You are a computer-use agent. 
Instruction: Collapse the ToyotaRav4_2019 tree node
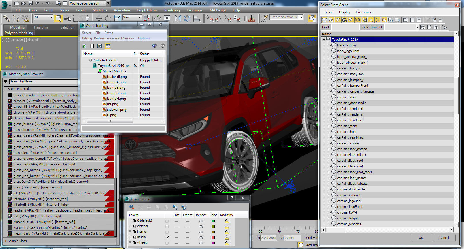coord(324,39)
